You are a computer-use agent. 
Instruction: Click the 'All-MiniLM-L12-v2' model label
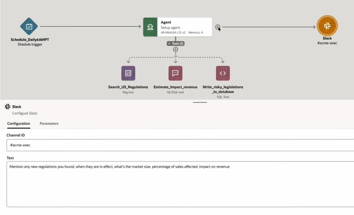[x=173, y=32]
